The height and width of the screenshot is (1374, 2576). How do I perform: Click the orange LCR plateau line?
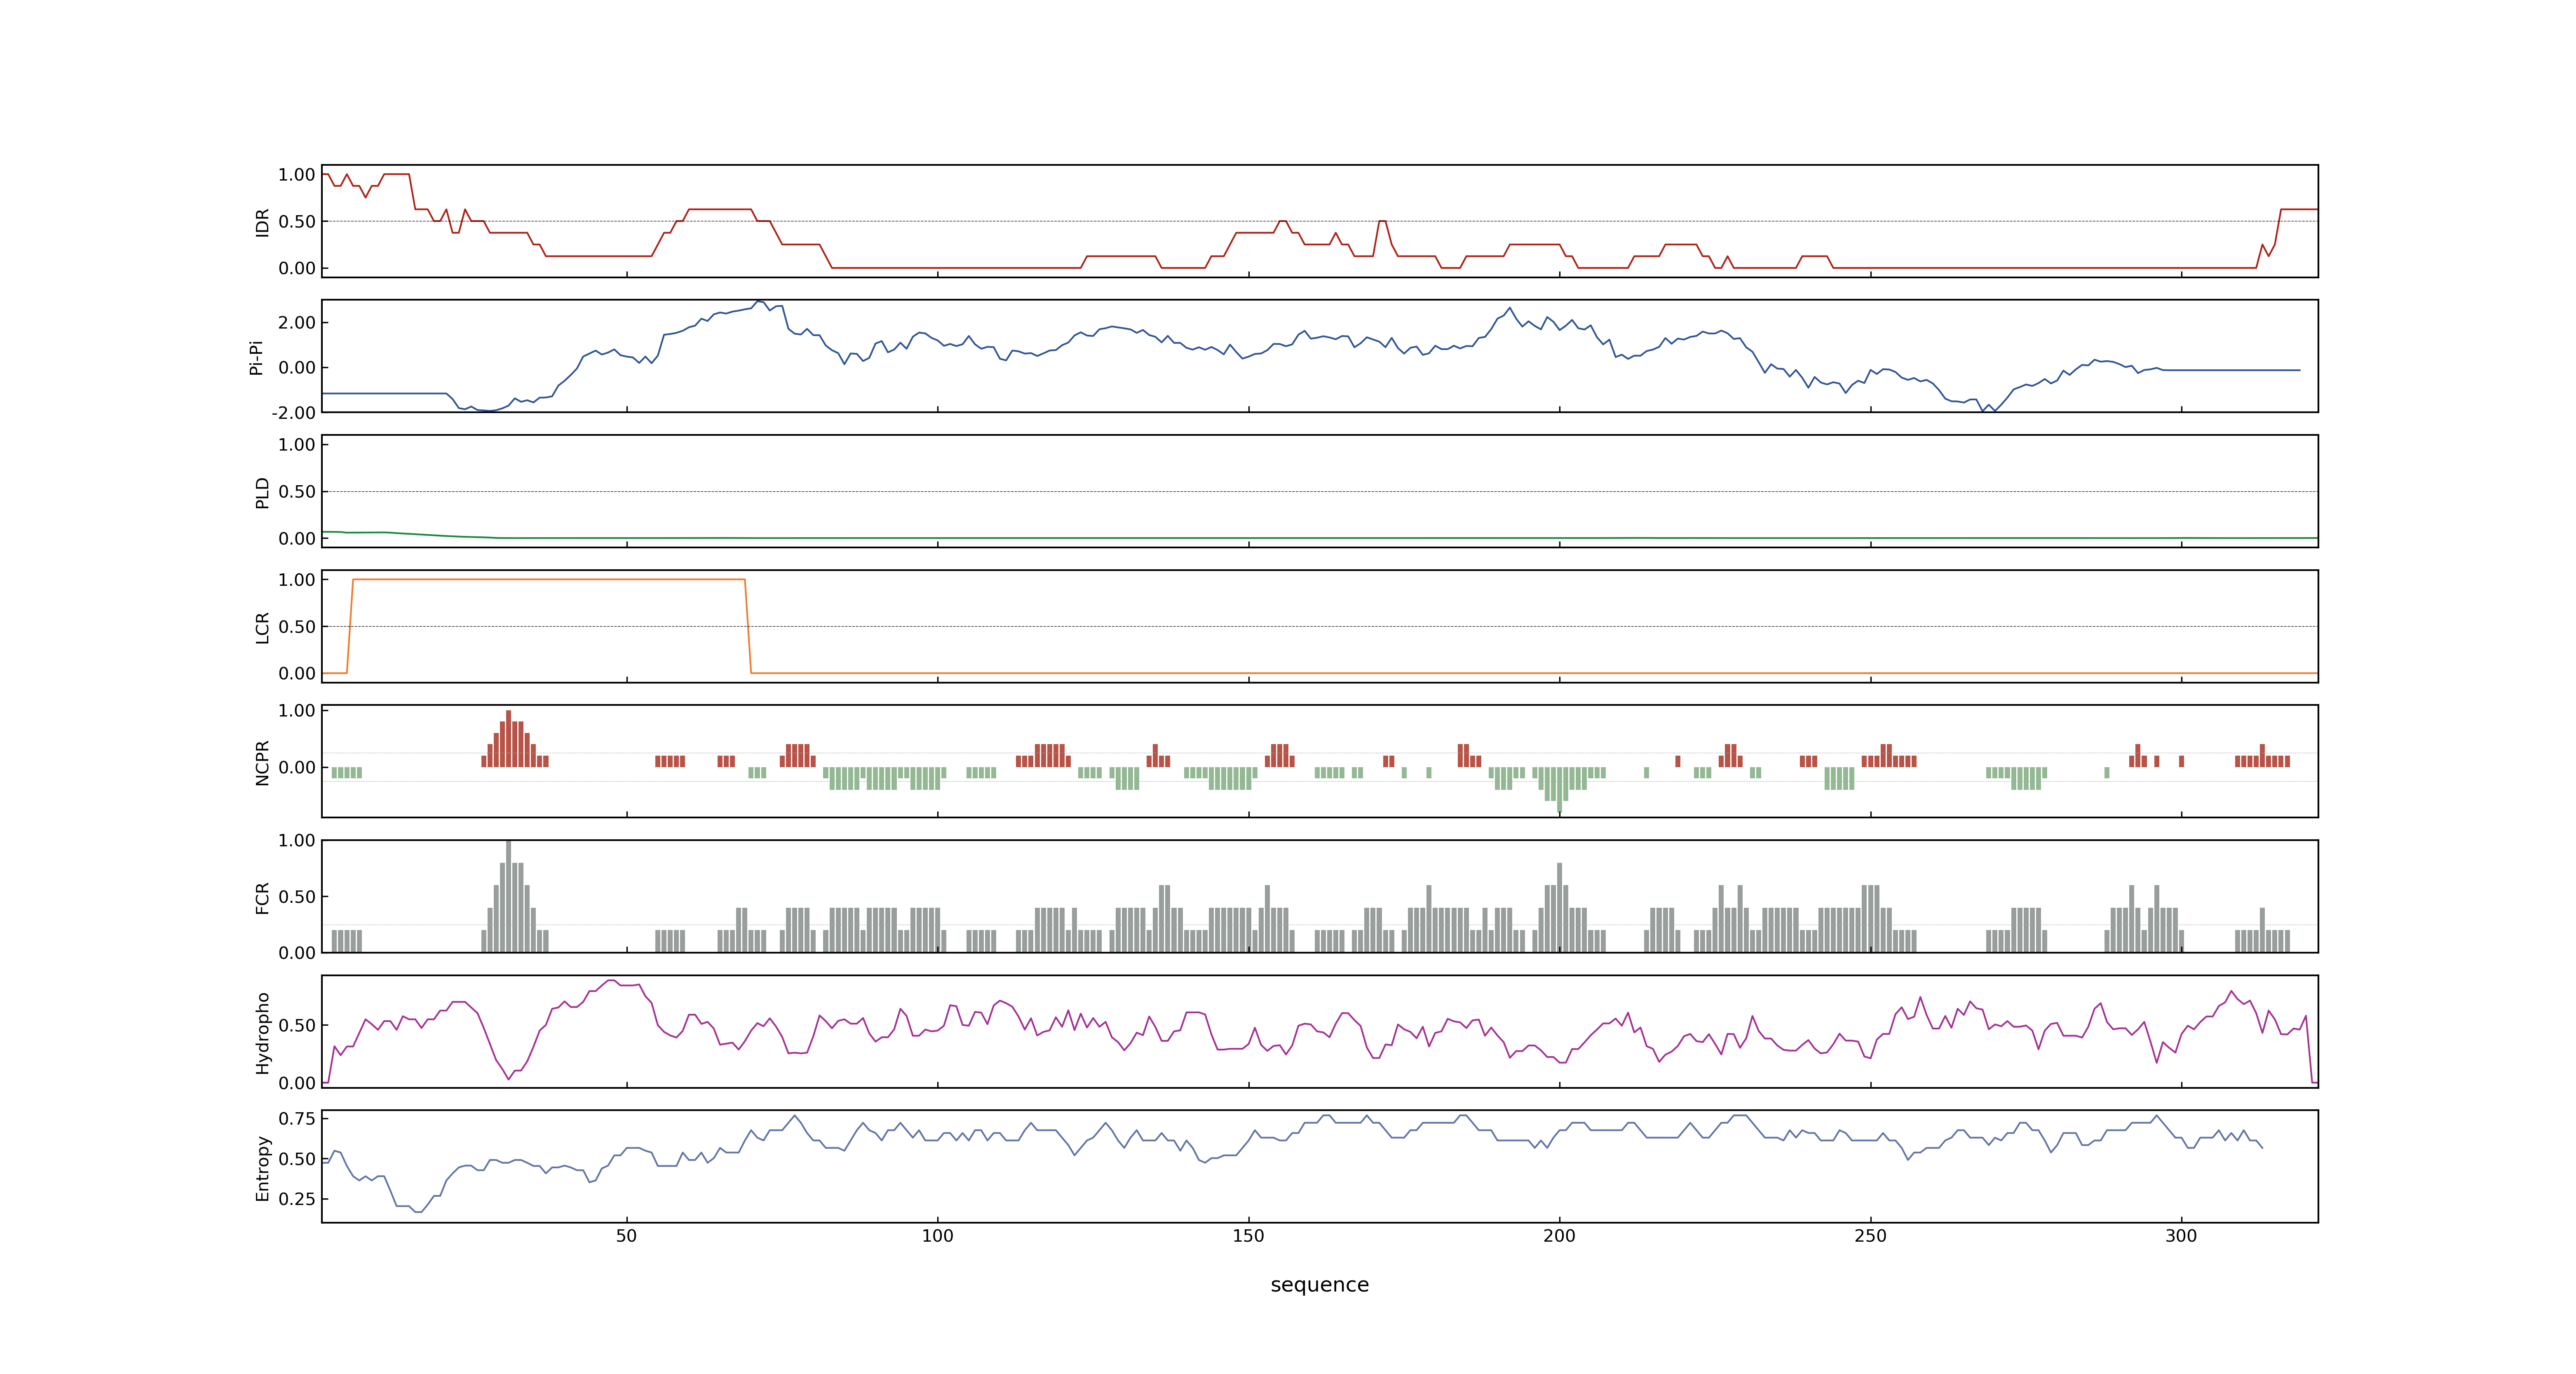click(x=548, y=579)
